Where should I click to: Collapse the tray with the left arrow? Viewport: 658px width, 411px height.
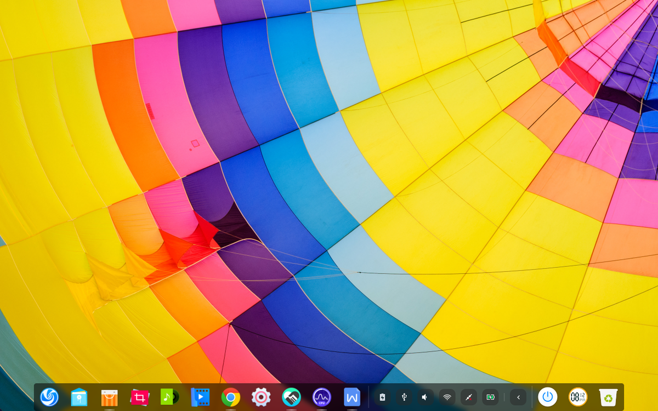point(518,397)
